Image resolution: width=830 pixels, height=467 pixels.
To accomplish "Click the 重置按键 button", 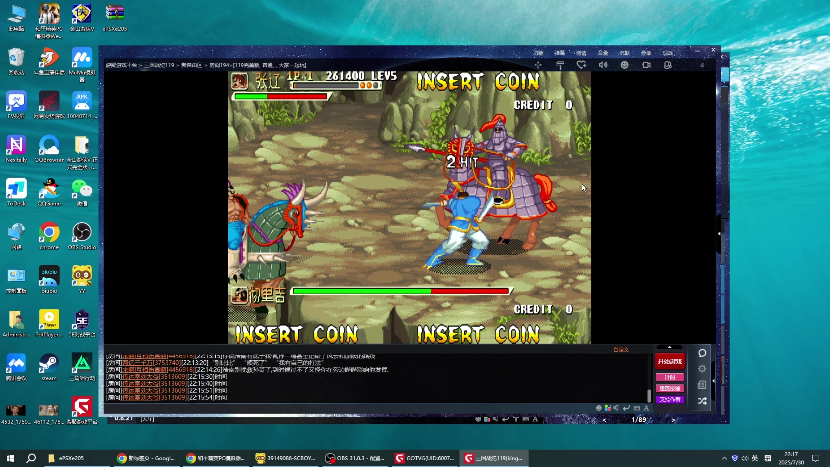I will coord(670,389).
